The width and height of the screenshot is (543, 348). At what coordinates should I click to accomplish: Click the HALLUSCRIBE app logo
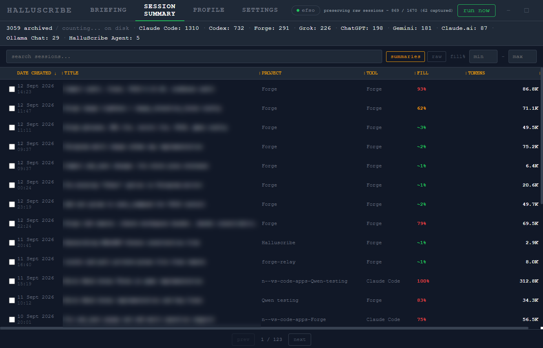[x=39, y=10]
